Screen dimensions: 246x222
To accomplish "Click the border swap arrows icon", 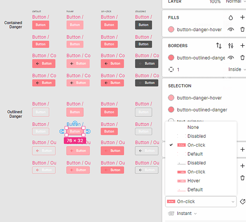I will [219, 46].
